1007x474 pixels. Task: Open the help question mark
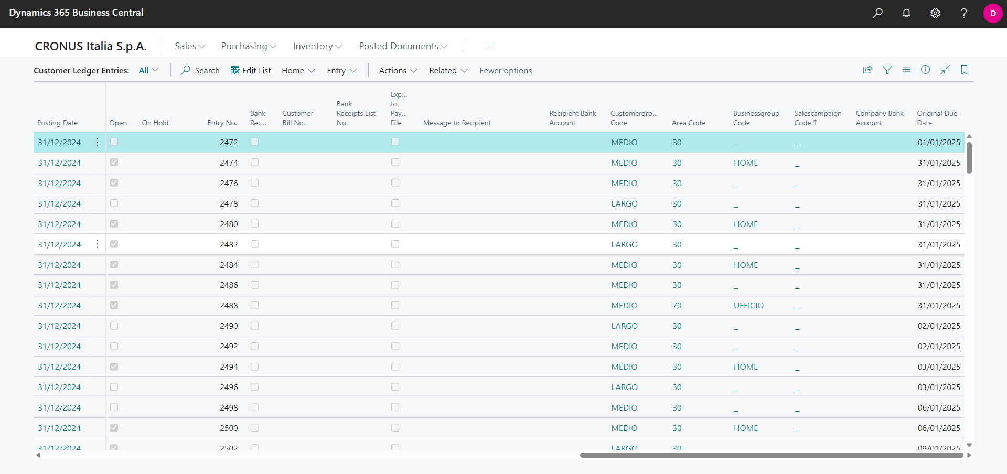(x=964, y=13)
